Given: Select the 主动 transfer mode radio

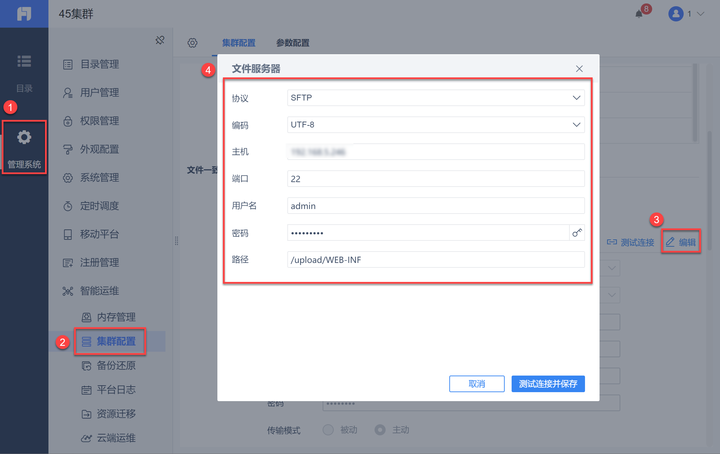Looking at the screenshot, I should click(x=380, y=430).
